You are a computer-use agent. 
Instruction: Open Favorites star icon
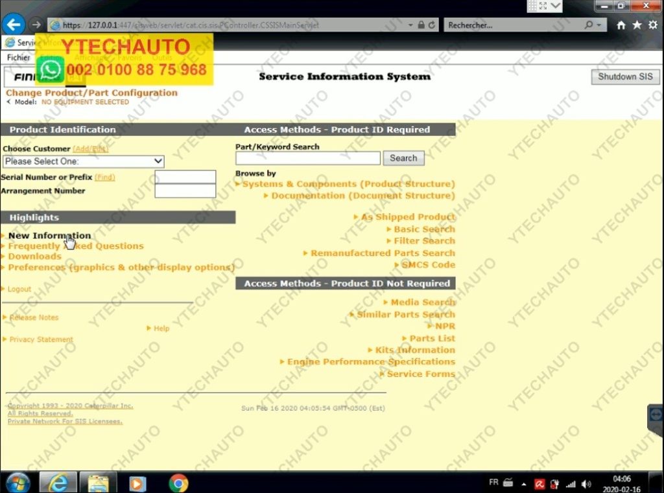click(637, 25)
